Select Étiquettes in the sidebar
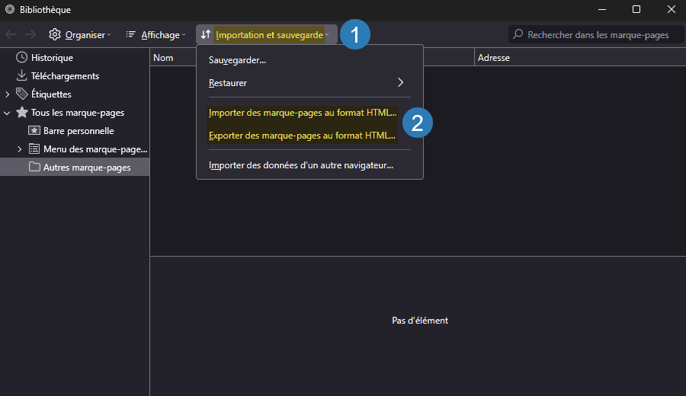 click(75, 94)
